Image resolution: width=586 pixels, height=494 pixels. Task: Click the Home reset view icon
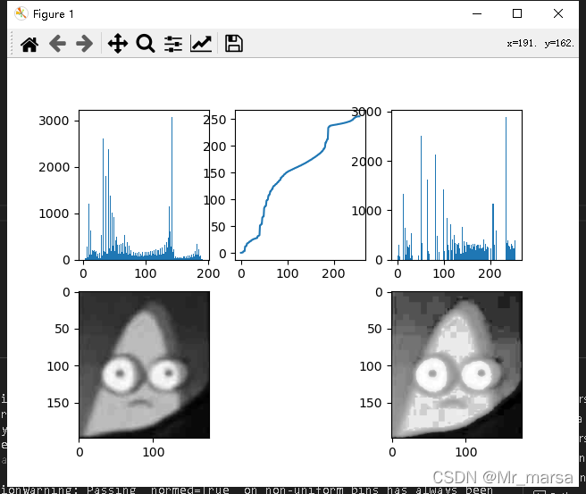[x=29, y=44]
